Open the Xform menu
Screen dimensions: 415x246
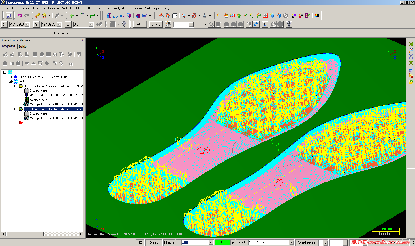click(80, 8)
